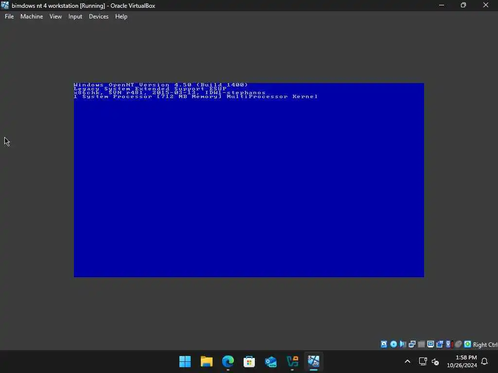Open the notifications bell icon
498x373 pixels.
[x=484, y=361]
